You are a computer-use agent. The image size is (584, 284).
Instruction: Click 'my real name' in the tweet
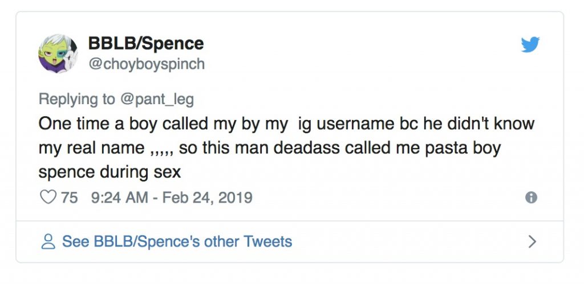pos(91,149)
